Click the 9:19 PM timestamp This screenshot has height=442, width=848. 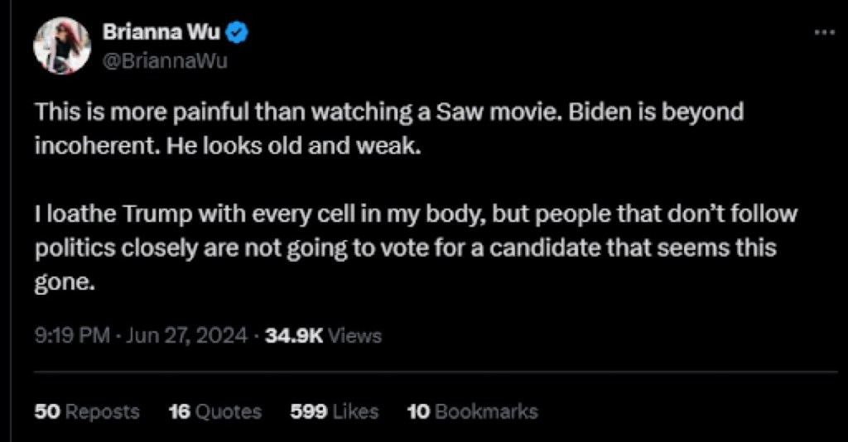[71, 336]
